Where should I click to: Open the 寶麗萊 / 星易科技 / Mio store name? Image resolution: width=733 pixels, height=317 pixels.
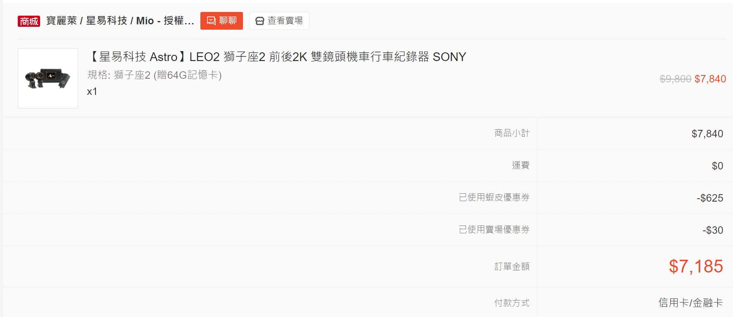120,21
